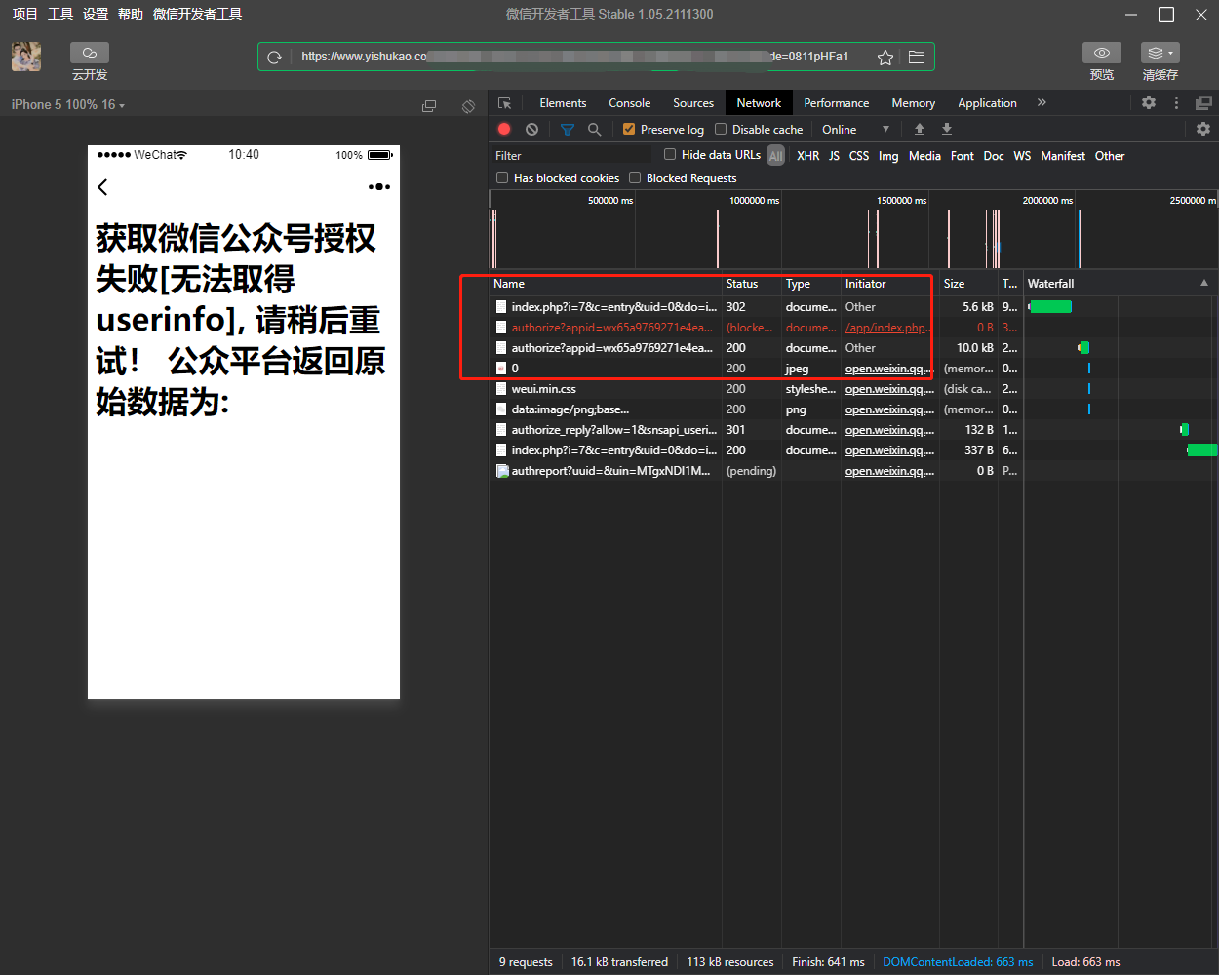This screenshot has height=975, width=1219.
Task: Select the weui.min.css request row
Action: pyautogui.click(x=853, y=389)
